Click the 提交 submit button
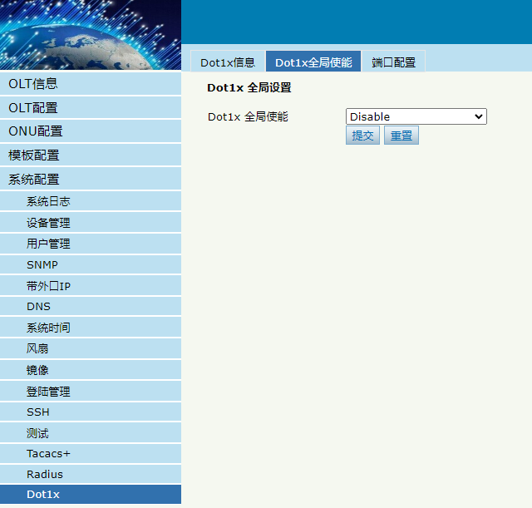Viewport: 532px width, 508px height. click(x=362, y=135)
